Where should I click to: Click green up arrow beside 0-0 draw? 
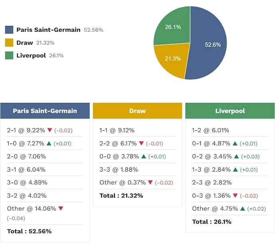143,156
